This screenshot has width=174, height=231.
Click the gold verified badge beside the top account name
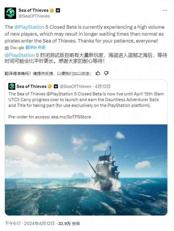[x=52, y=11]
